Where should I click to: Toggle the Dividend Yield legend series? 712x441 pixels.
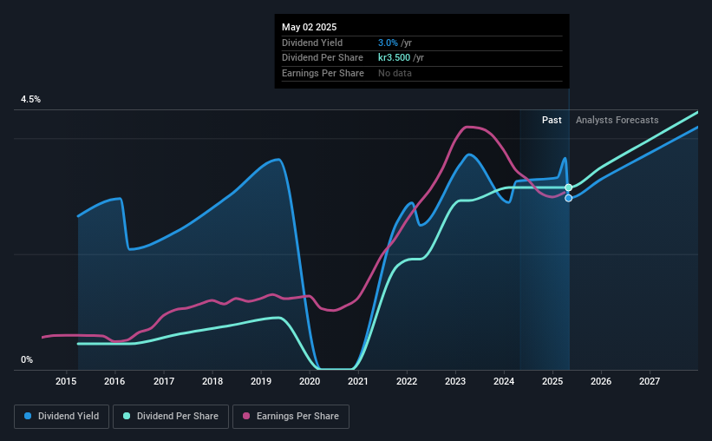coord(62,417)
